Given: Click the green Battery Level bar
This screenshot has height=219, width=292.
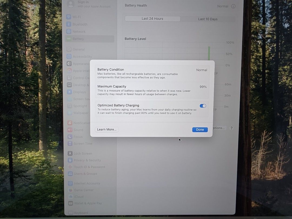Looking at the screenshot, I should click(x=209, y=54).
